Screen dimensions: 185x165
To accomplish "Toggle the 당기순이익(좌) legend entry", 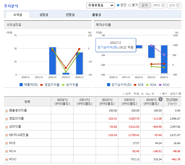I will (x=119, y=85).
